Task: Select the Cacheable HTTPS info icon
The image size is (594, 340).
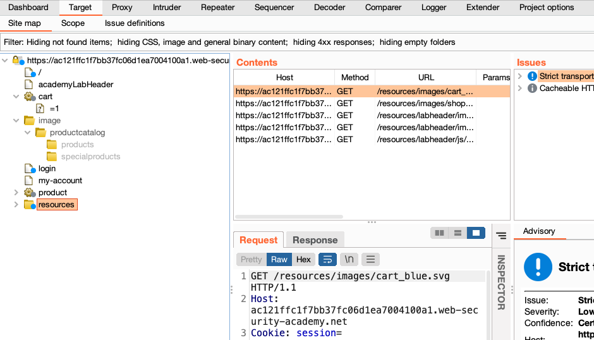Action: pos(532,88)
